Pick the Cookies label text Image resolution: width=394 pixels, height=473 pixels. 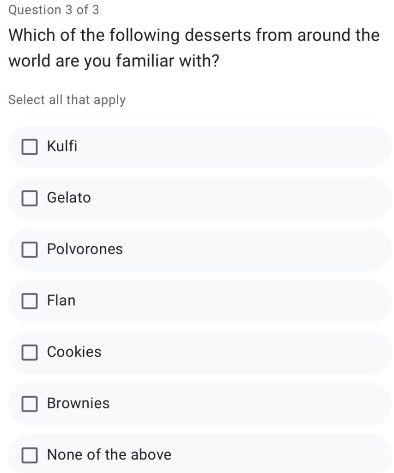(74, 352)
